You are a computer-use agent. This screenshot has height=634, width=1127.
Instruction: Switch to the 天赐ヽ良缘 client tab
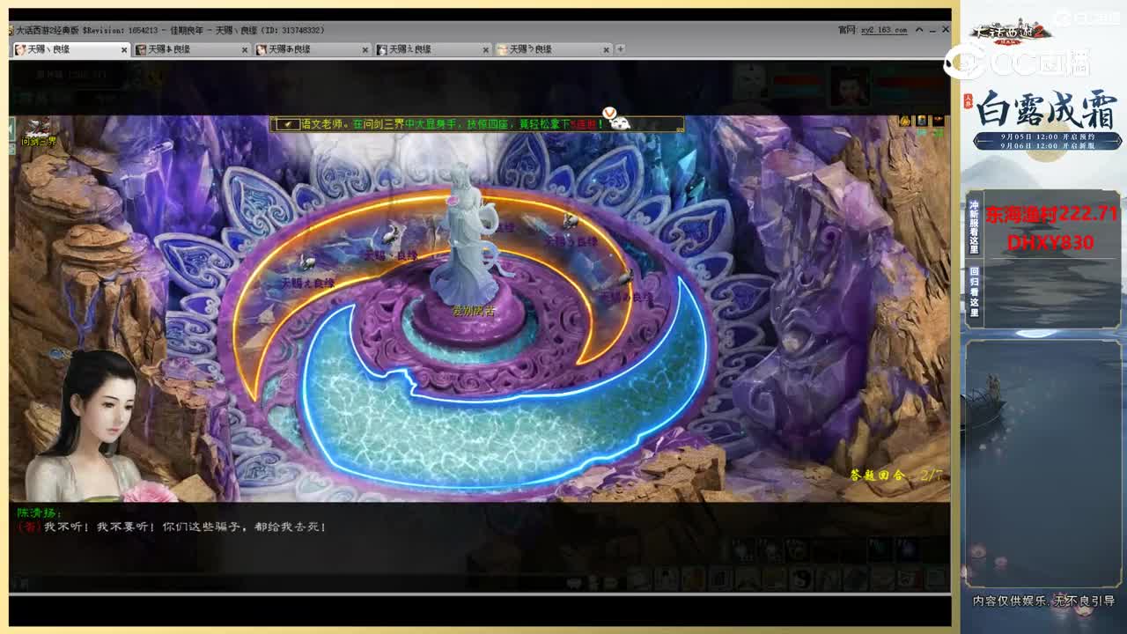point(70,49)
